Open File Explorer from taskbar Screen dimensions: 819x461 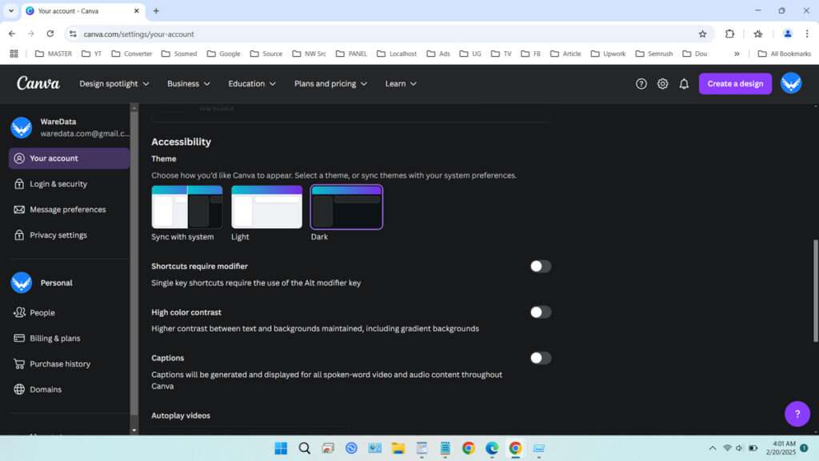(398, 448)
